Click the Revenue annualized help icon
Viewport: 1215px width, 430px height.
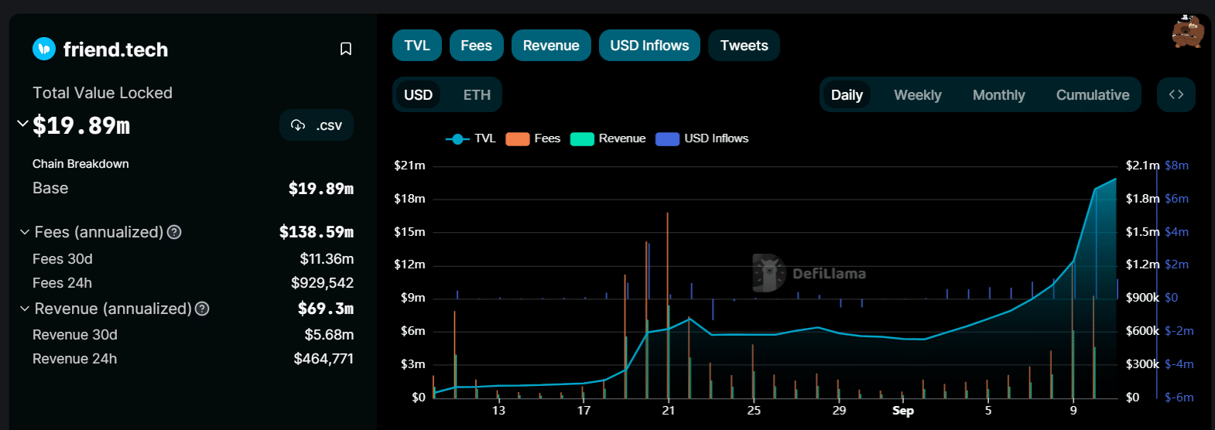202,309
